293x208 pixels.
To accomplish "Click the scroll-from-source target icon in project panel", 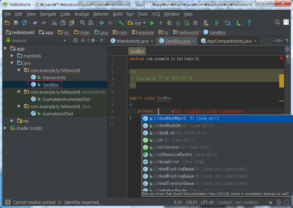I will tap(75, 40).
